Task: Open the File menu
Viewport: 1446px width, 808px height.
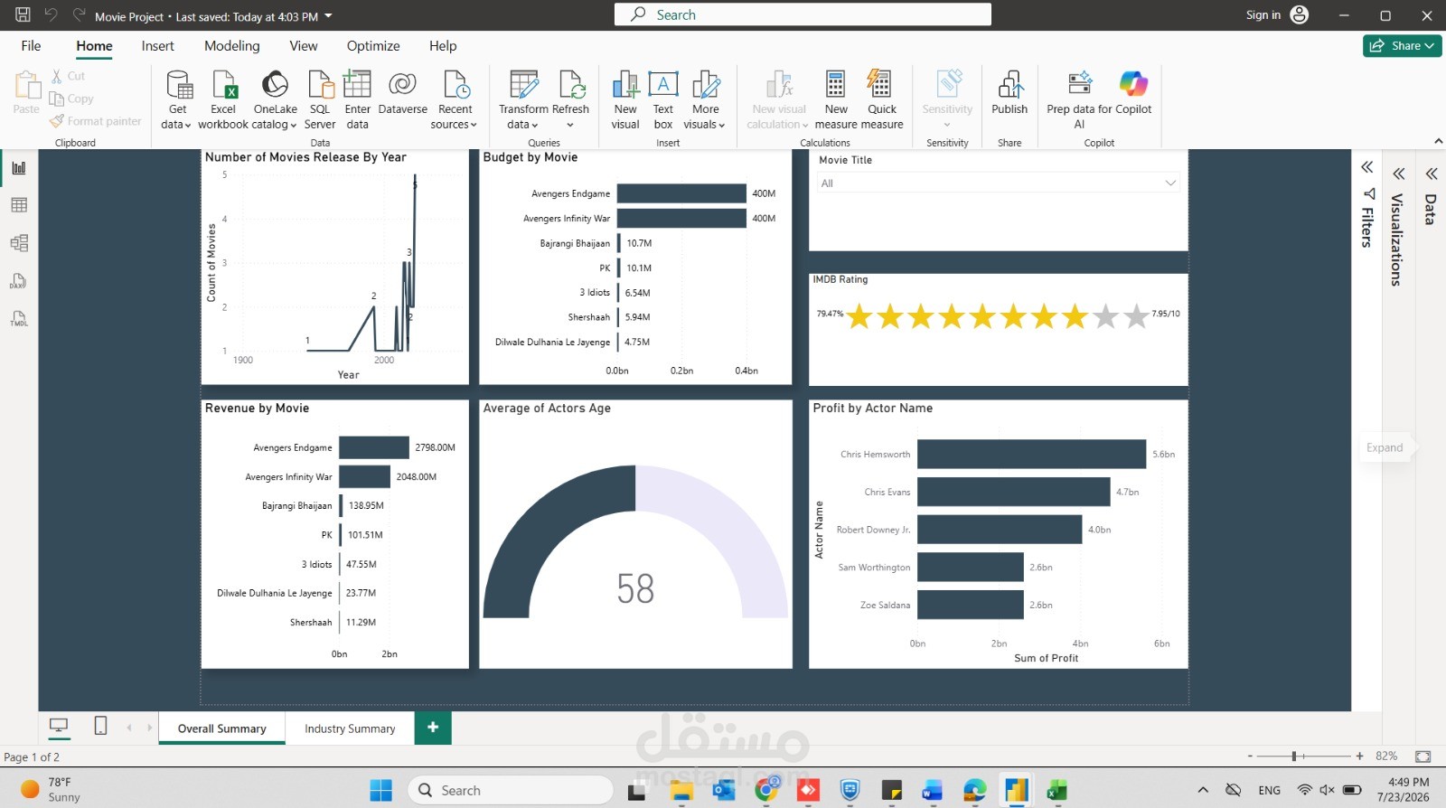Action: click(x=31, y=46)
